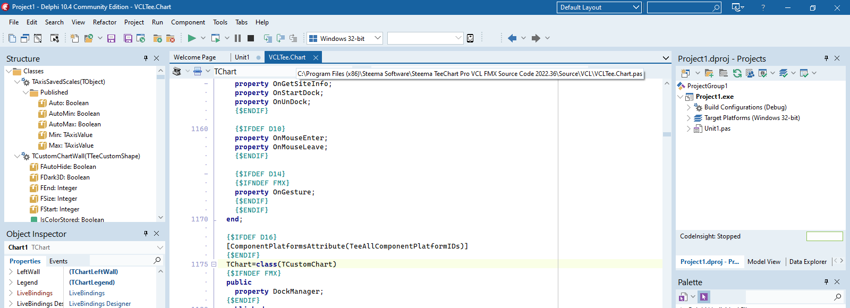This screenshot has height=308, width=850.
Task: Collapse the TCustomChartWall node
Action: [x=17, y=156]
